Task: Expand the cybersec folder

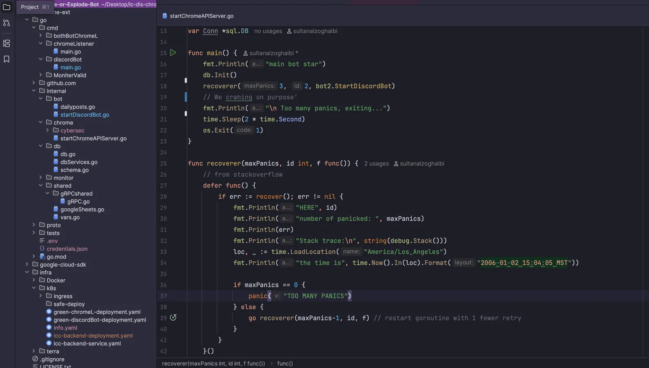Action: [x=47, y=130]
